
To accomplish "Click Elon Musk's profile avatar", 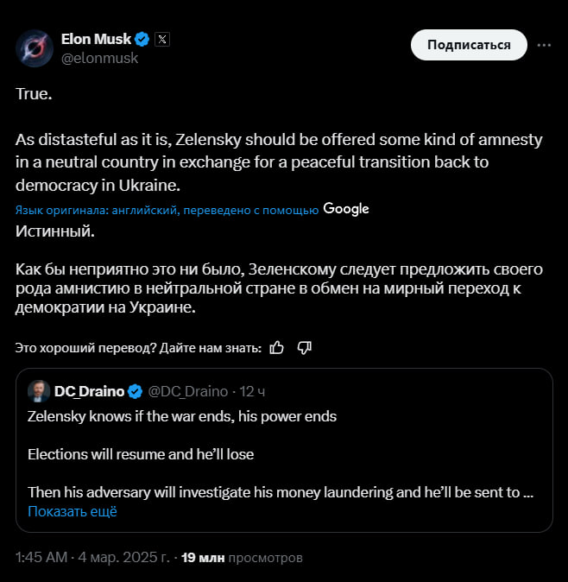I will pos(34,47).
